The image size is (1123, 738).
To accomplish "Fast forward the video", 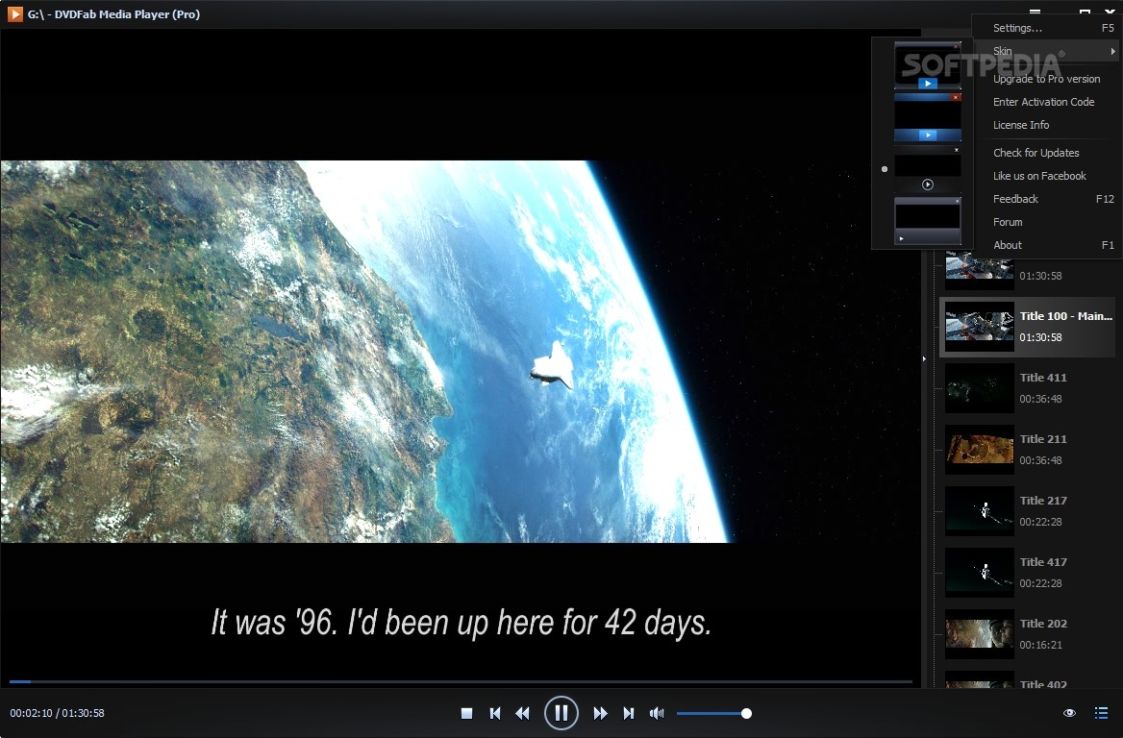I will point(600,713).
